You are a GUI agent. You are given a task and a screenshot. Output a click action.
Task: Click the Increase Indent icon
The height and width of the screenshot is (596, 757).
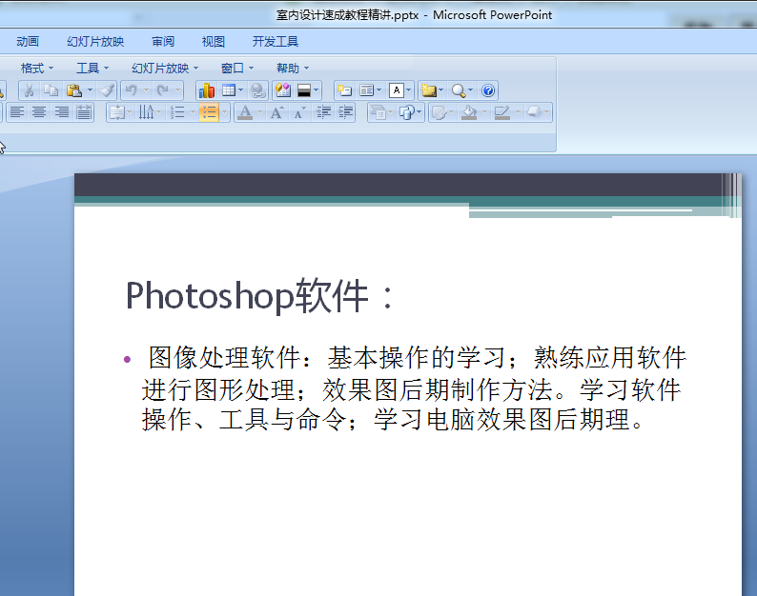coord(346,112)
